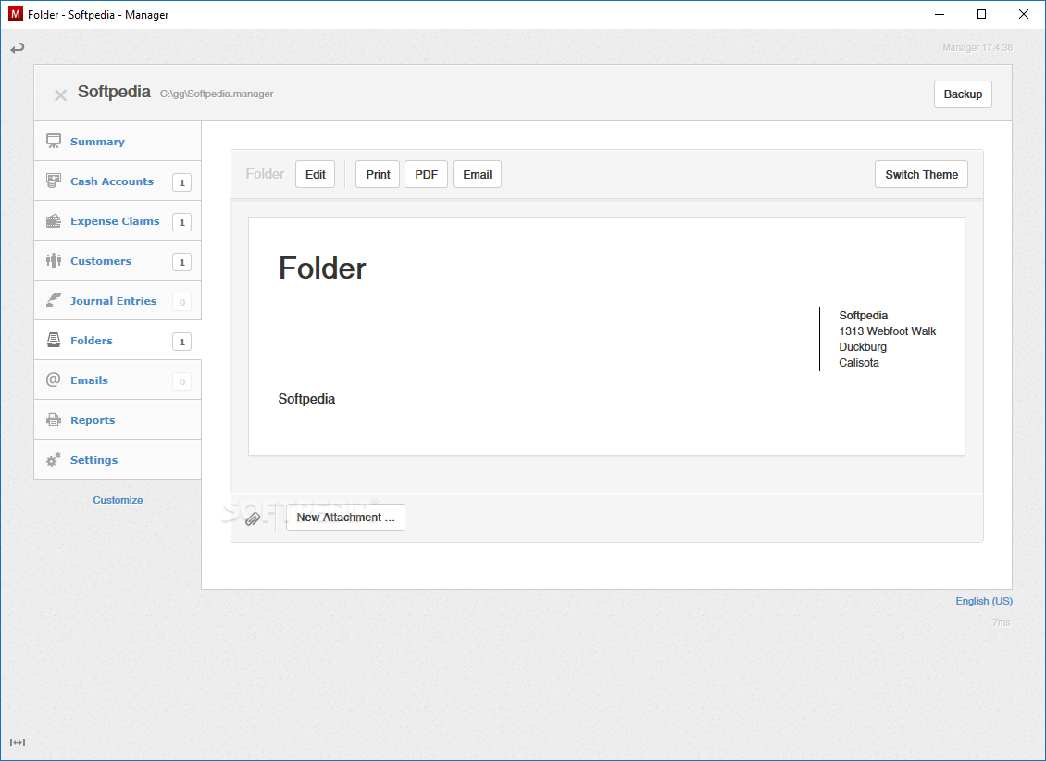Open the Cash Accounts tab

pos(118,181)
